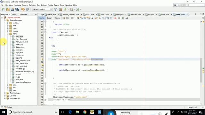Close the status.java tab
Viewport: 205px width, 115px height.
(x=58, y=14)
